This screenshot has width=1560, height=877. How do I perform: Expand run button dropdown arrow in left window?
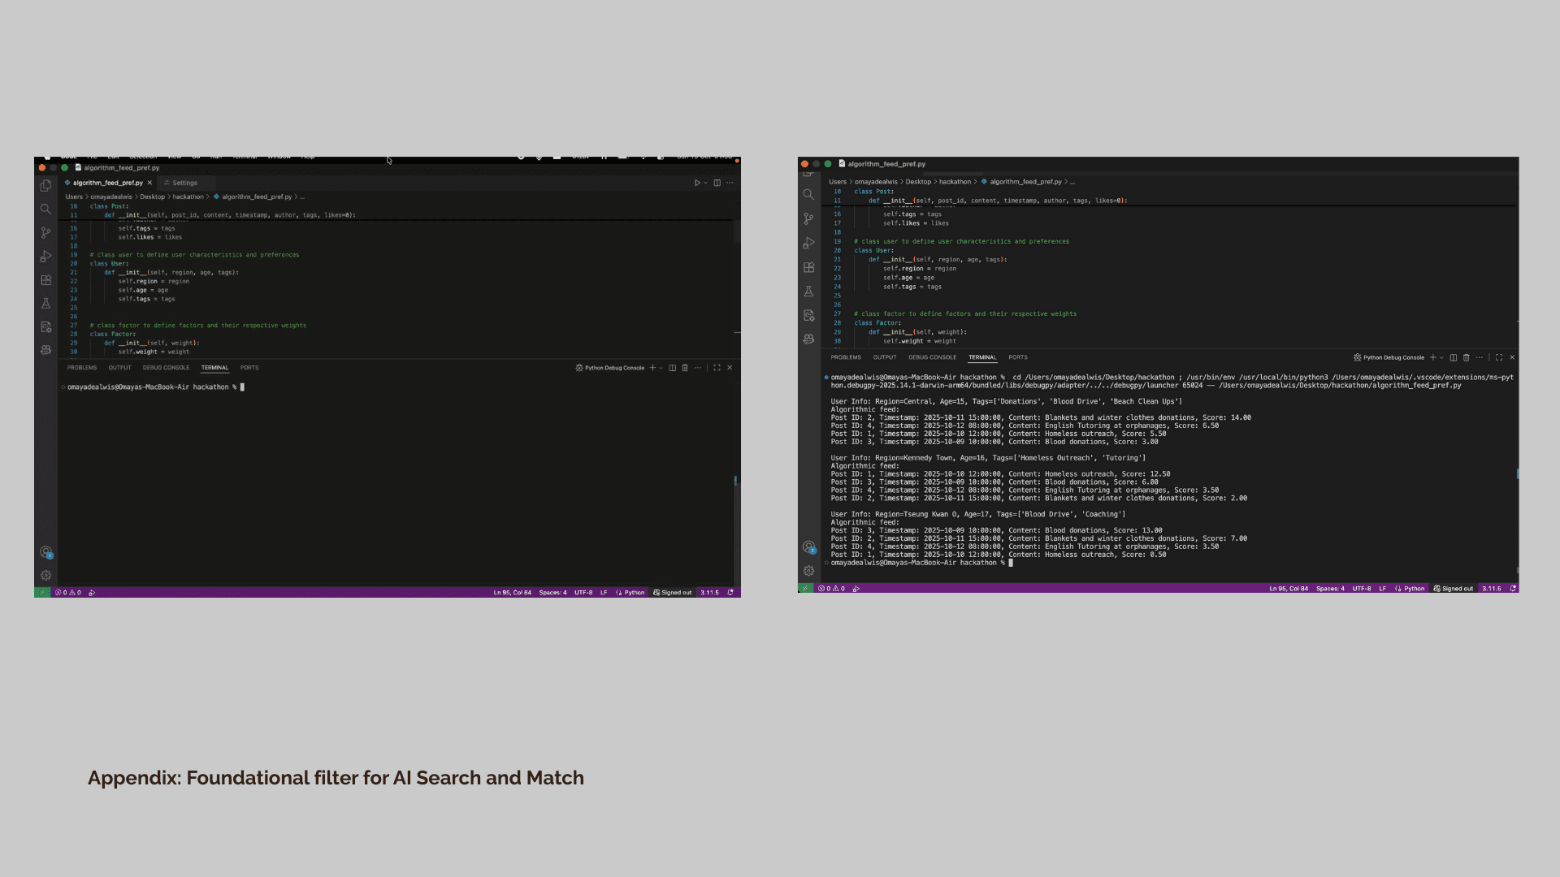tap(705, 183)
